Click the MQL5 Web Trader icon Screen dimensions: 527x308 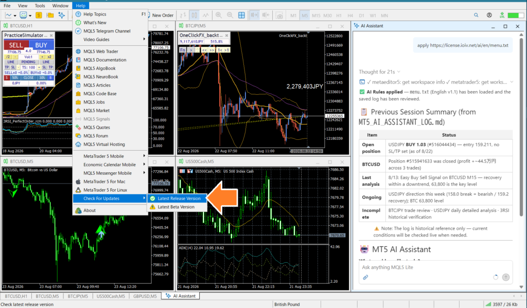point(78,51)
